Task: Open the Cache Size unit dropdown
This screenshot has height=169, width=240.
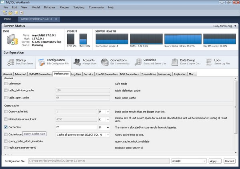Action: click(x=104, y=127)
